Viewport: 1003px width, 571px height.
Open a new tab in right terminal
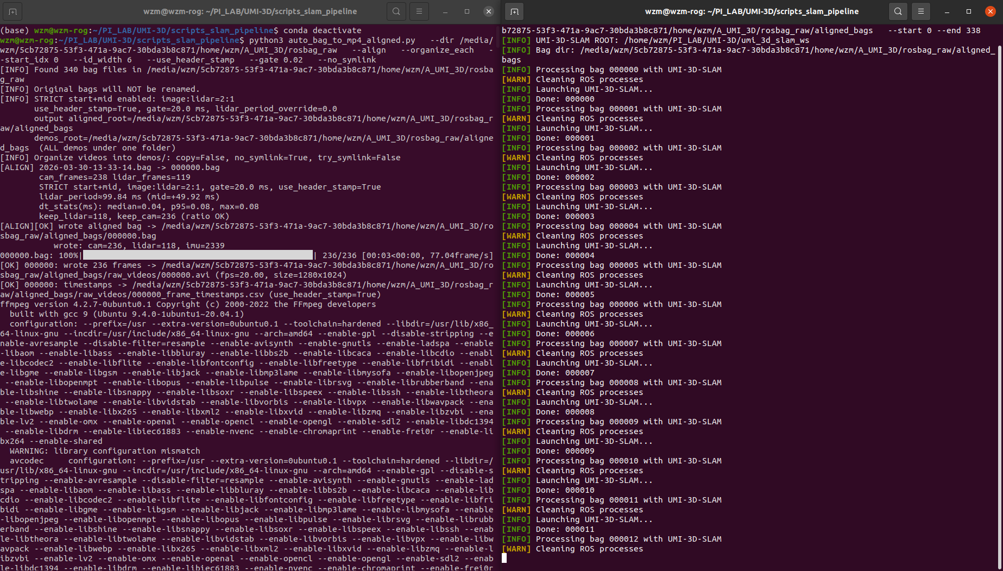514,11
